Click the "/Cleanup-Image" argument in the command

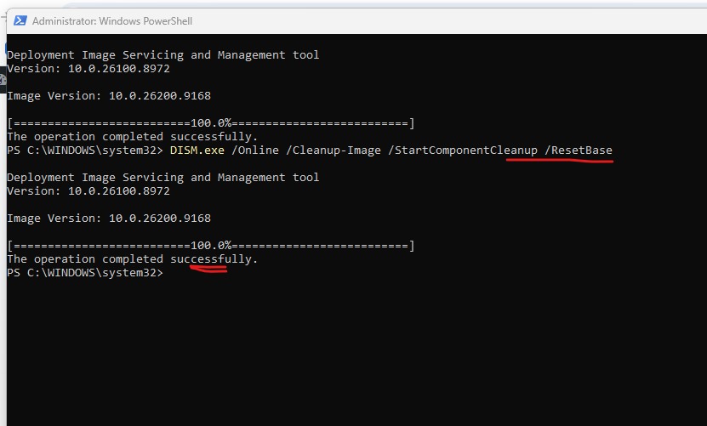pyautogui.click(x=334, y=151)
